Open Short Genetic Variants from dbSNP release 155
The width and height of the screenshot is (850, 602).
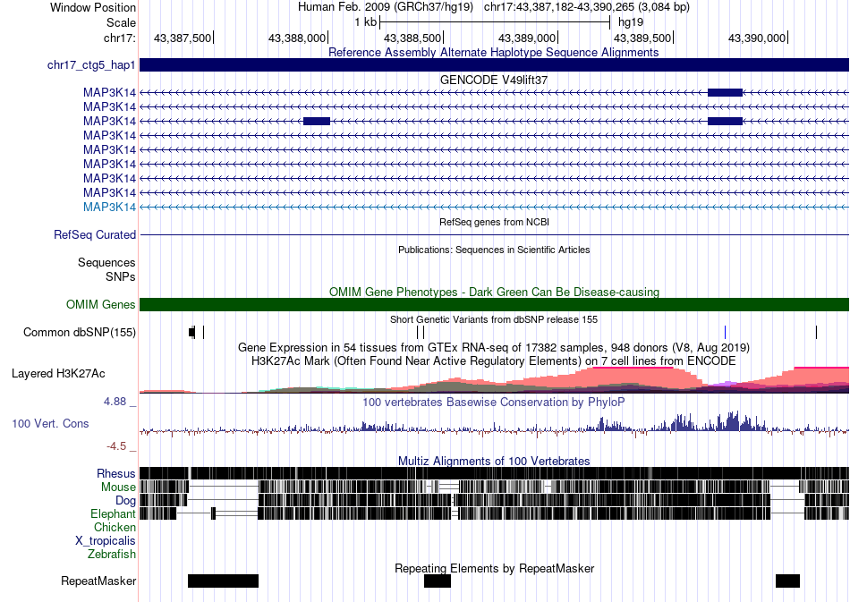pos(494,319)
